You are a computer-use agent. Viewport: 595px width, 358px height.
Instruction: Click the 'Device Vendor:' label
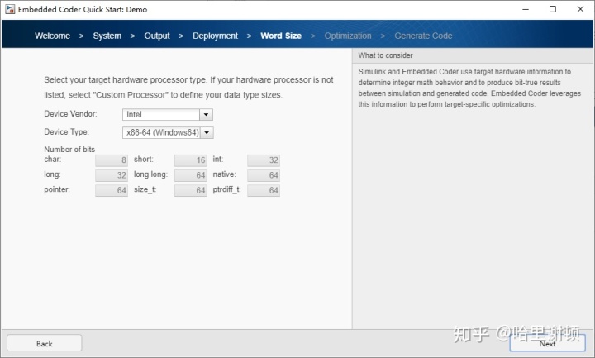click(x=70, y=114)
